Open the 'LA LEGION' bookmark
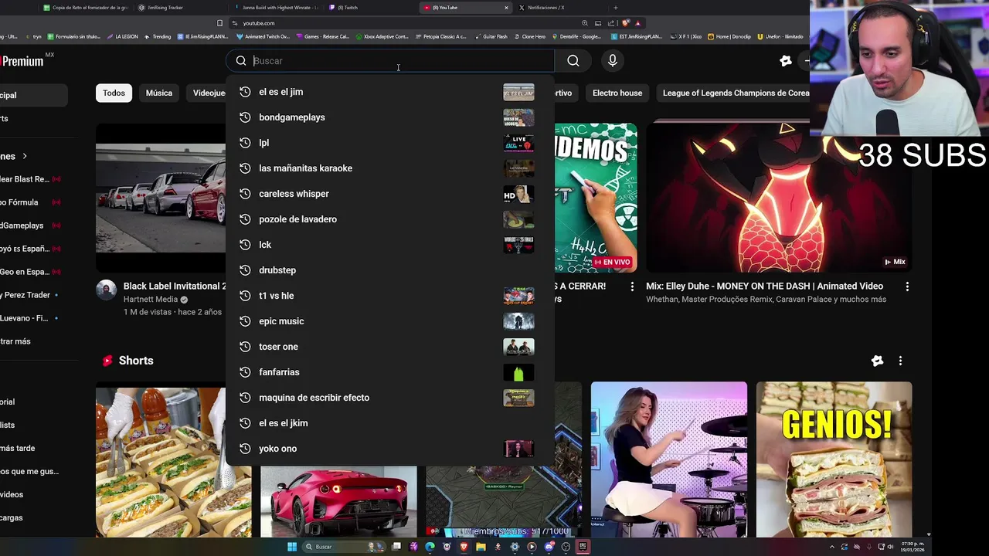This screenshot has width=989, height=556. [122, 36]
